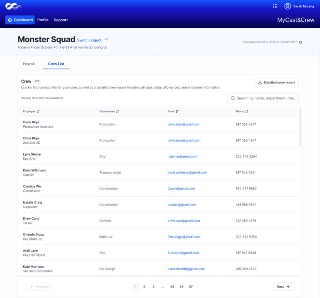
Task: Open the Sarah Murphy user avatar icon
Action: [x=287, y=6]
